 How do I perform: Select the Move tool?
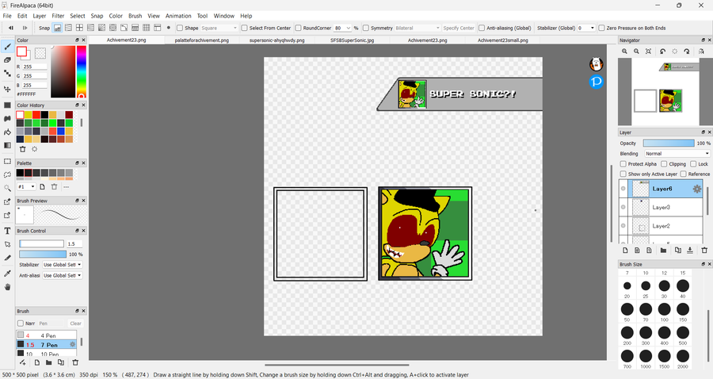(x=7, y=89)
